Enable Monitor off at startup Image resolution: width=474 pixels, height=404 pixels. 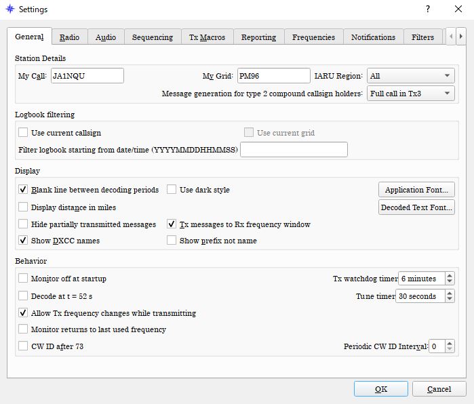[x=23, y=279]
